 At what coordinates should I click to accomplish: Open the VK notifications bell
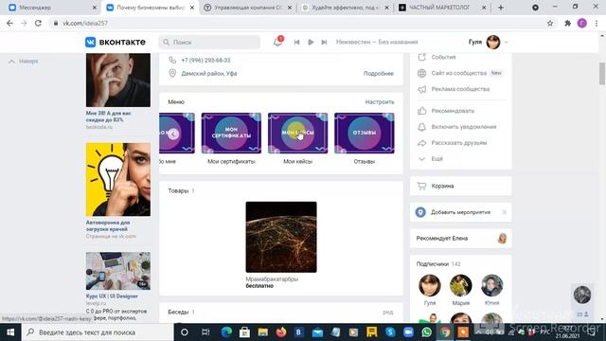tap(277, 42)
